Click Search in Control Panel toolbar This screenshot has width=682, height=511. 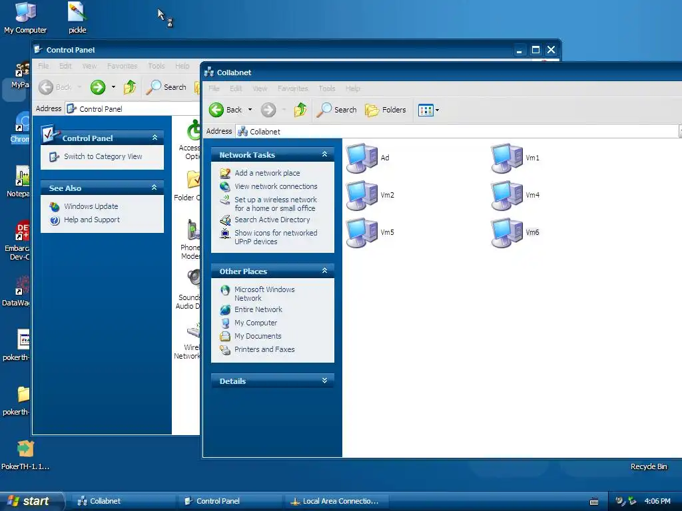click(x=166, y=87)
